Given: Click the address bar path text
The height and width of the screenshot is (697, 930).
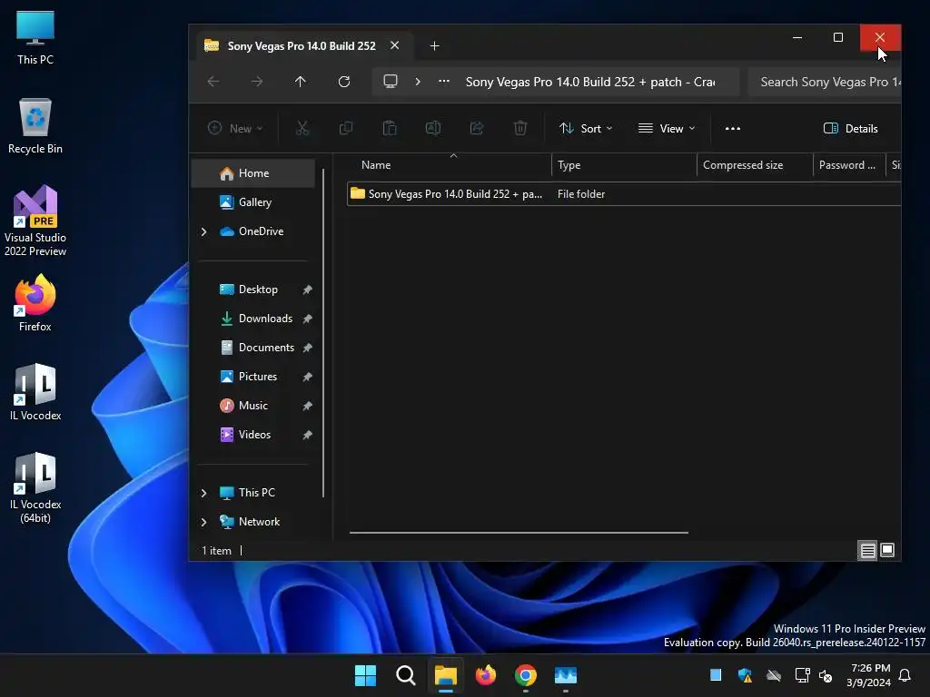Looking at the screenshot, I should click(x=589, y=82).
